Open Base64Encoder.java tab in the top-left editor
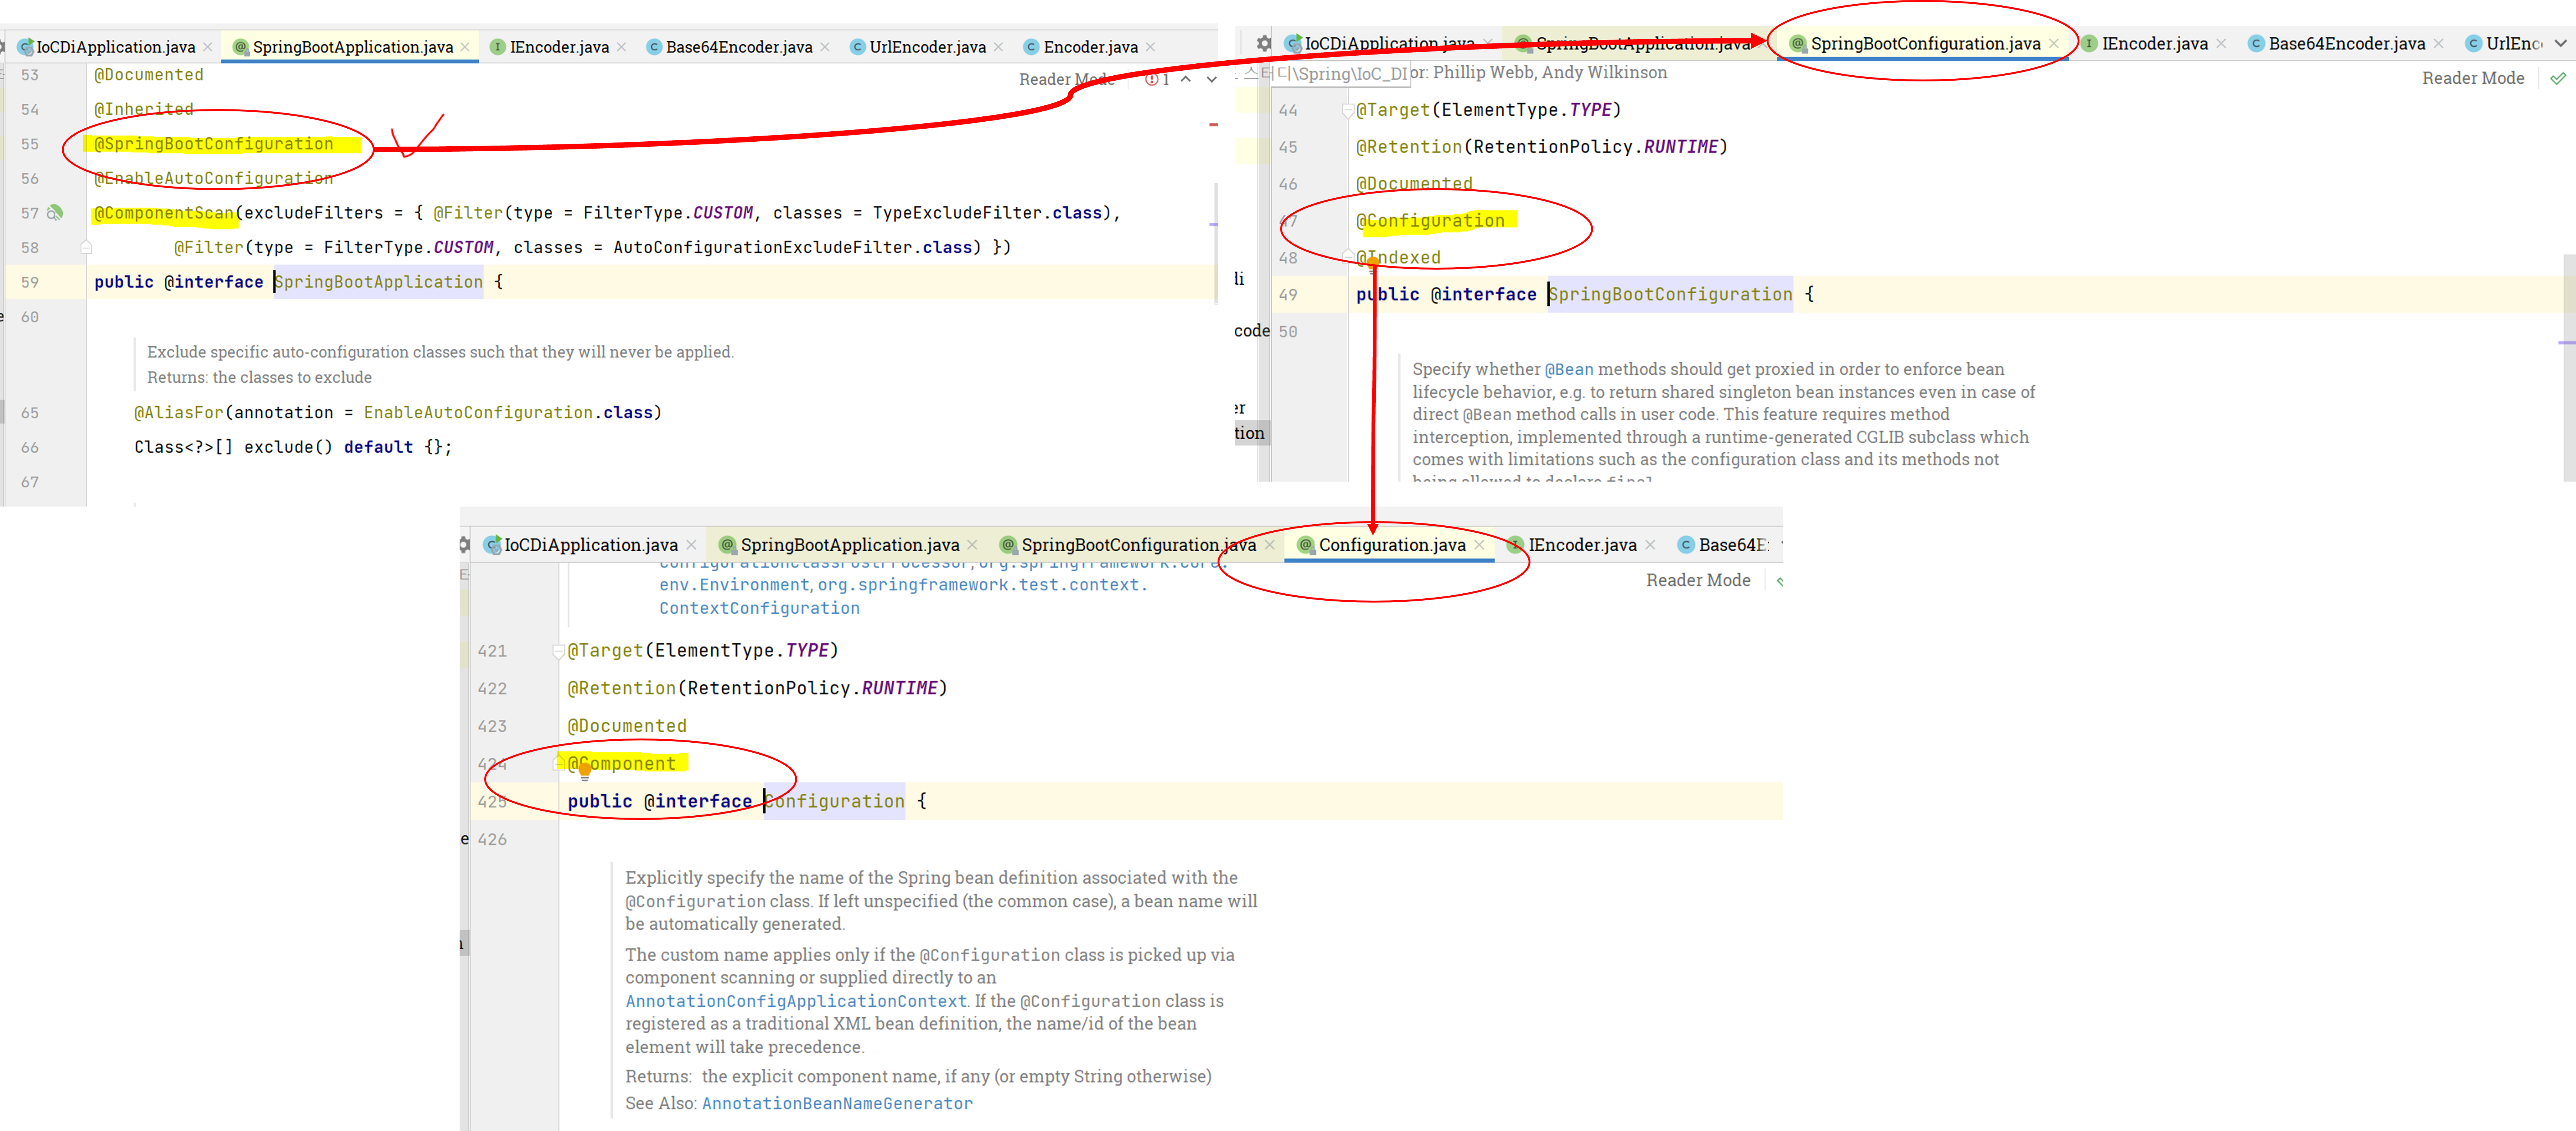 pos(738,47)
